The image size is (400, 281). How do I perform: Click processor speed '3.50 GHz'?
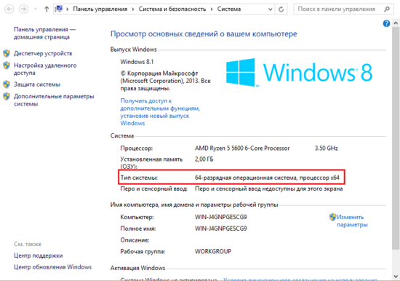pos(326,149)
